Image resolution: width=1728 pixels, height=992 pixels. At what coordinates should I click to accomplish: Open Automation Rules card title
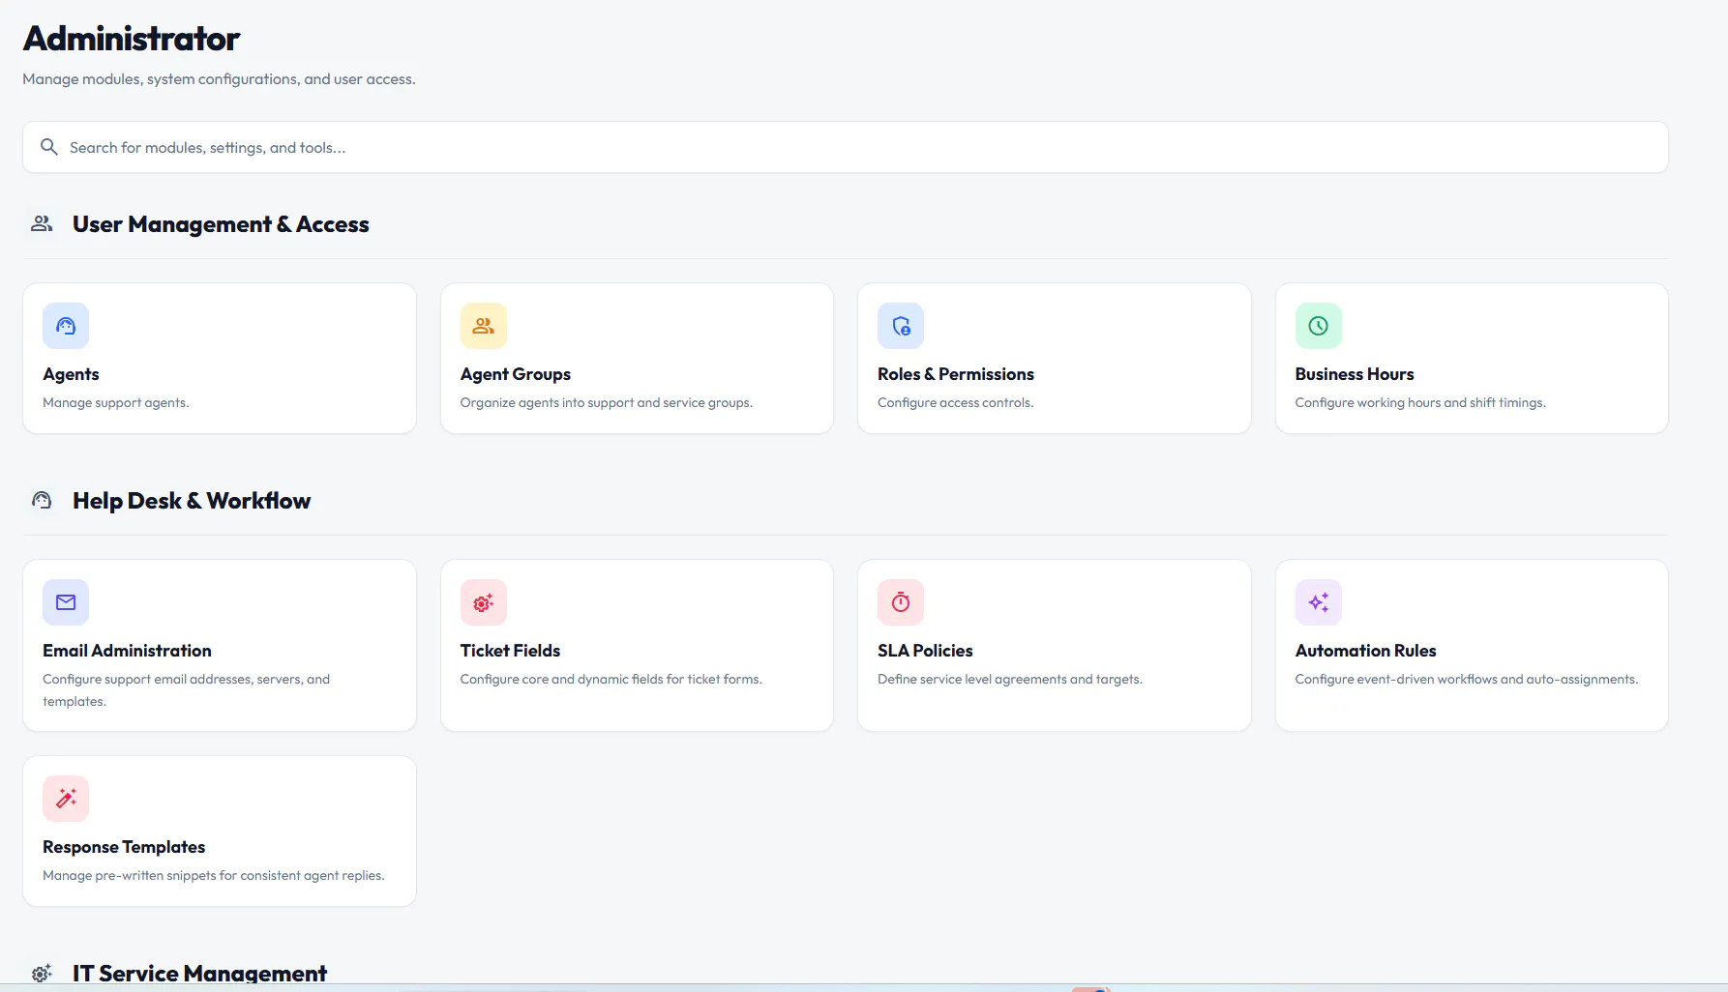pos(1365,651)
